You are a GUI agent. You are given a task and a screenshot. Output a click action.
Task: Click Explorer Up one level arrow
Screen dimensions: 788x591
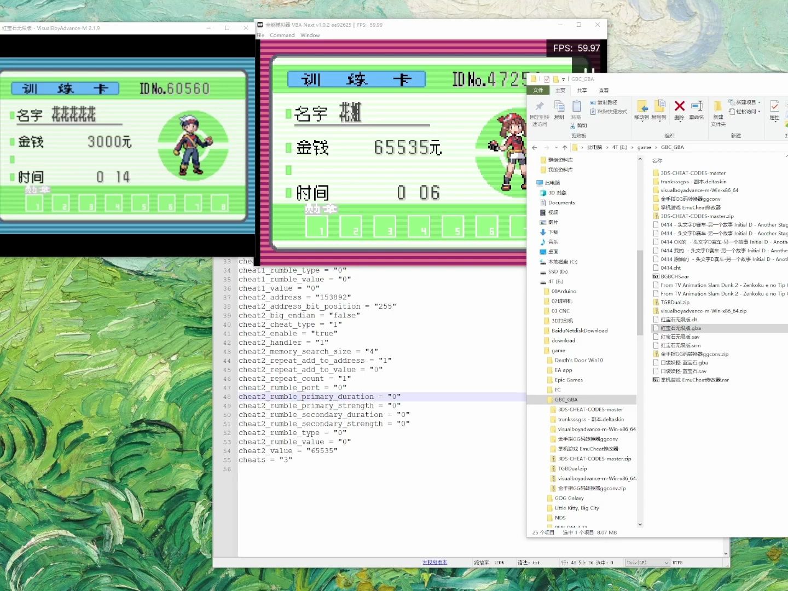[x=565, y=147]
